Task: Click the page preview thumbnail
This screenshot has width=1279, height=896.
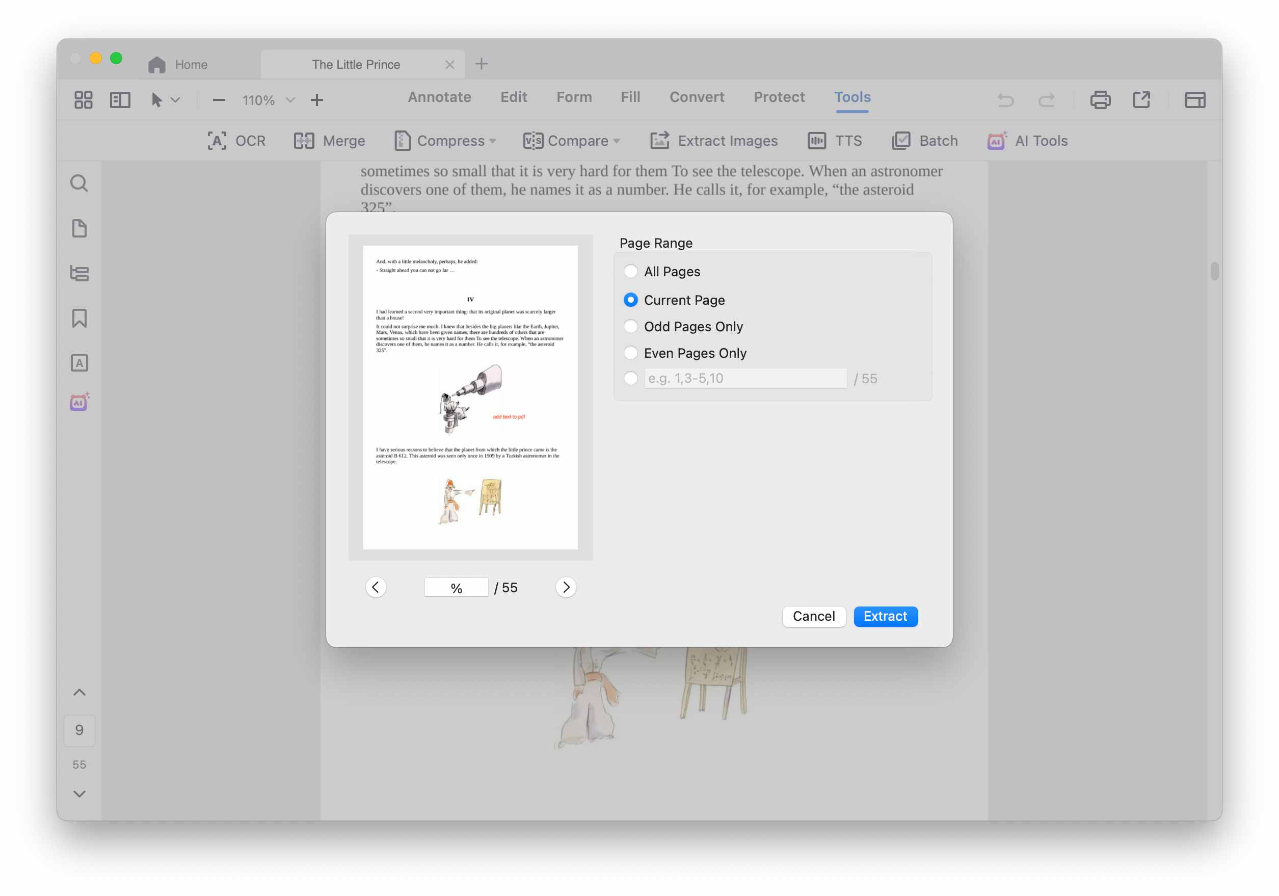Action: pos(470,398)
